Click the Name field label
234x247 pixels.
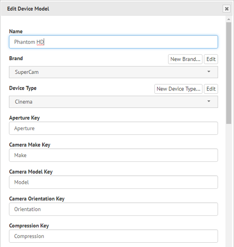point(16,31)
